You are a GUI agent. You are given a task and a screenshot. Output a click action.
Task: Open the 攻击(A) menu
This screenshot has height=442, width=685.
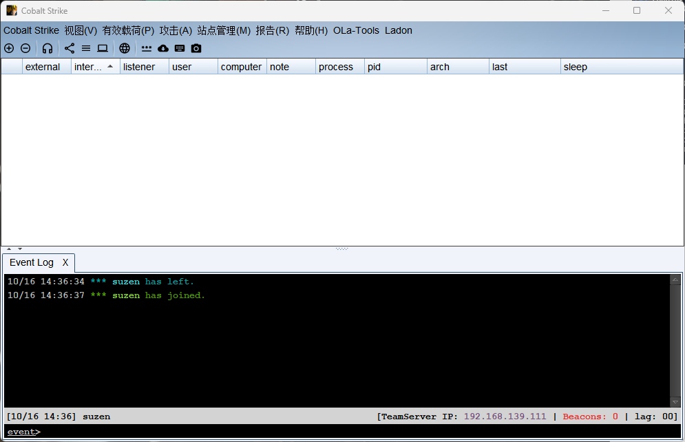pos(176,30)
